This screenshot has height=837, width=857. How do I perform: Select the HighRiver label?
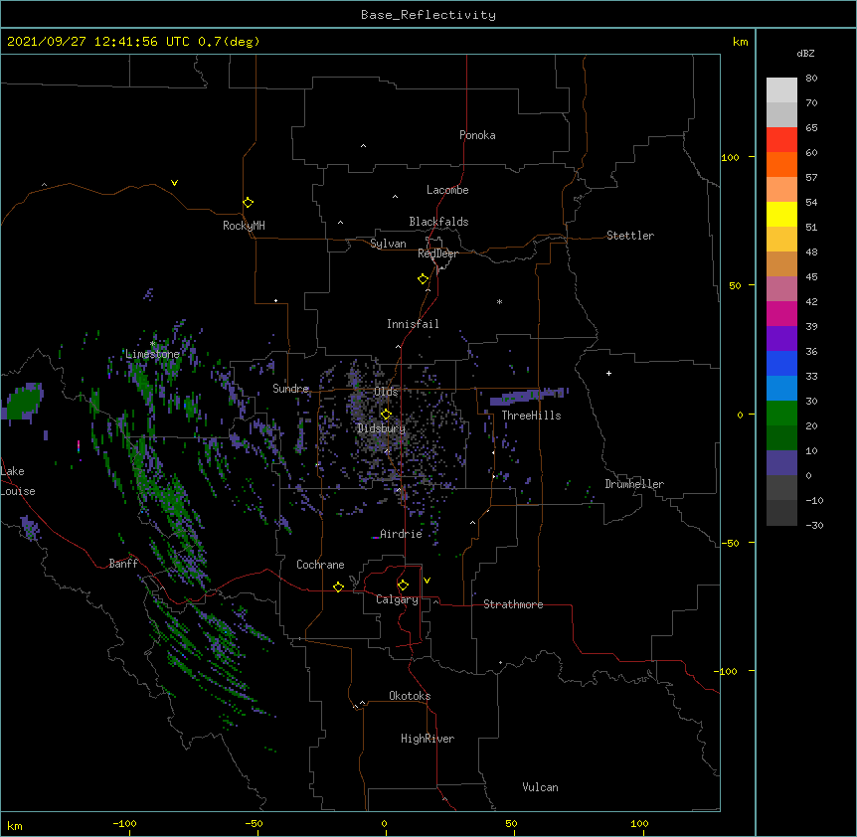pos(428,739)
